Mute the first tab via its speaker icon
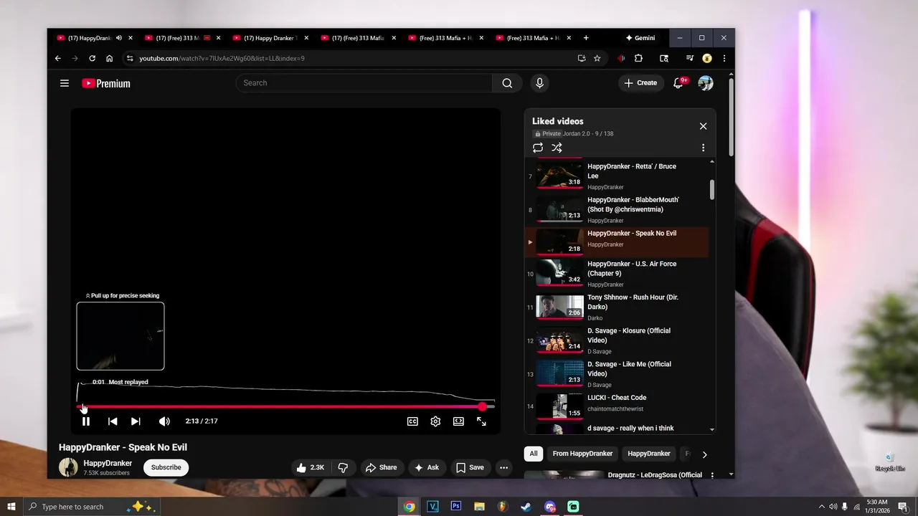This screenshot has width=918, height=516. (x=119, y=38)
